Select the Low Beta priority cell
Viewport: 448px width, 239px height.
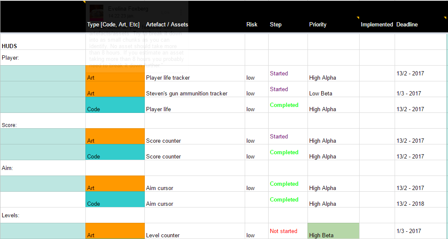tap(321, 93)
